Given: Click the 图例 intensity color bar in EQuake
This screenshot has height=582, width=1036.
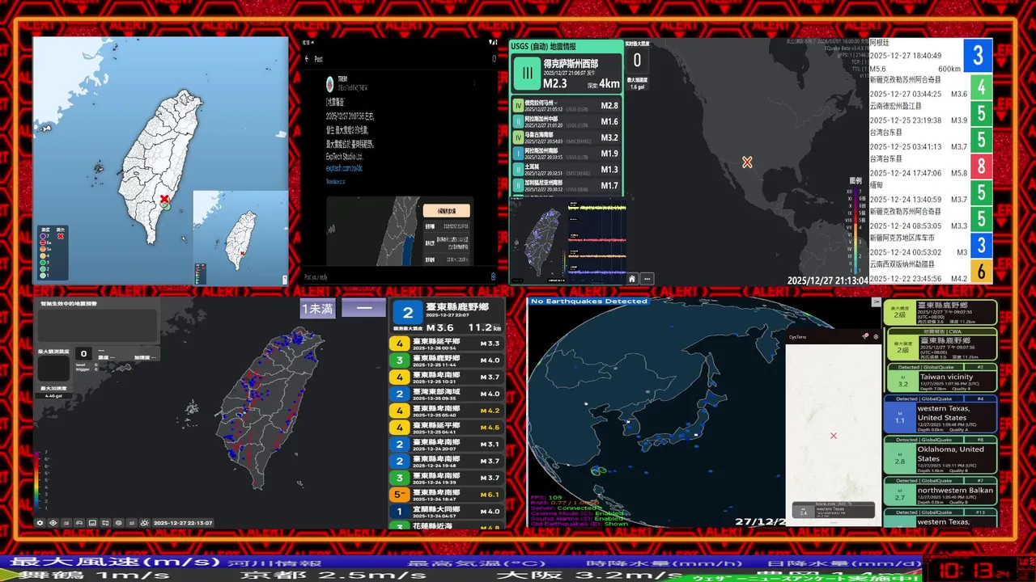Looking at the screenshot, I should point(854,230).
